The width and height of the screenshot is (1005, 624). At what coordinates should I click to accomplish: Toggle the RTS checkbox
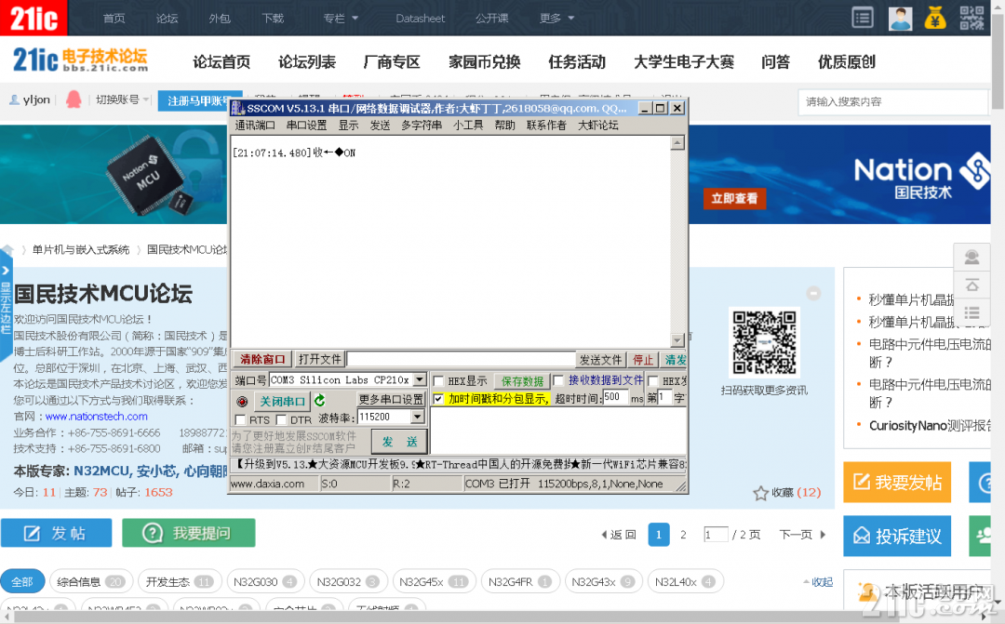[240, 419]
